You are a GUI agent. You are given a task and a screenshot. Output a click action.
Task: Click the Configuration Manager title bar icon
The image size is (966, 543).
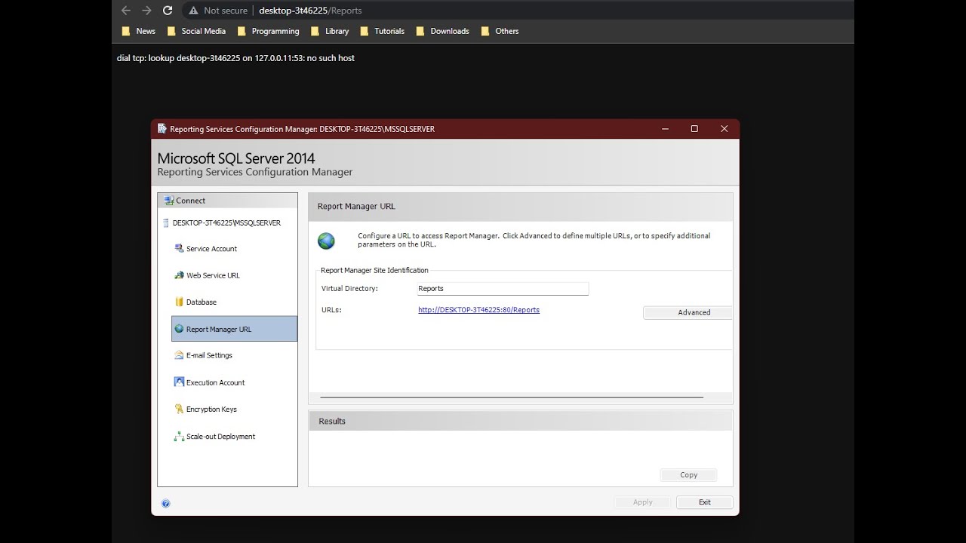click(x=162, y=129)
